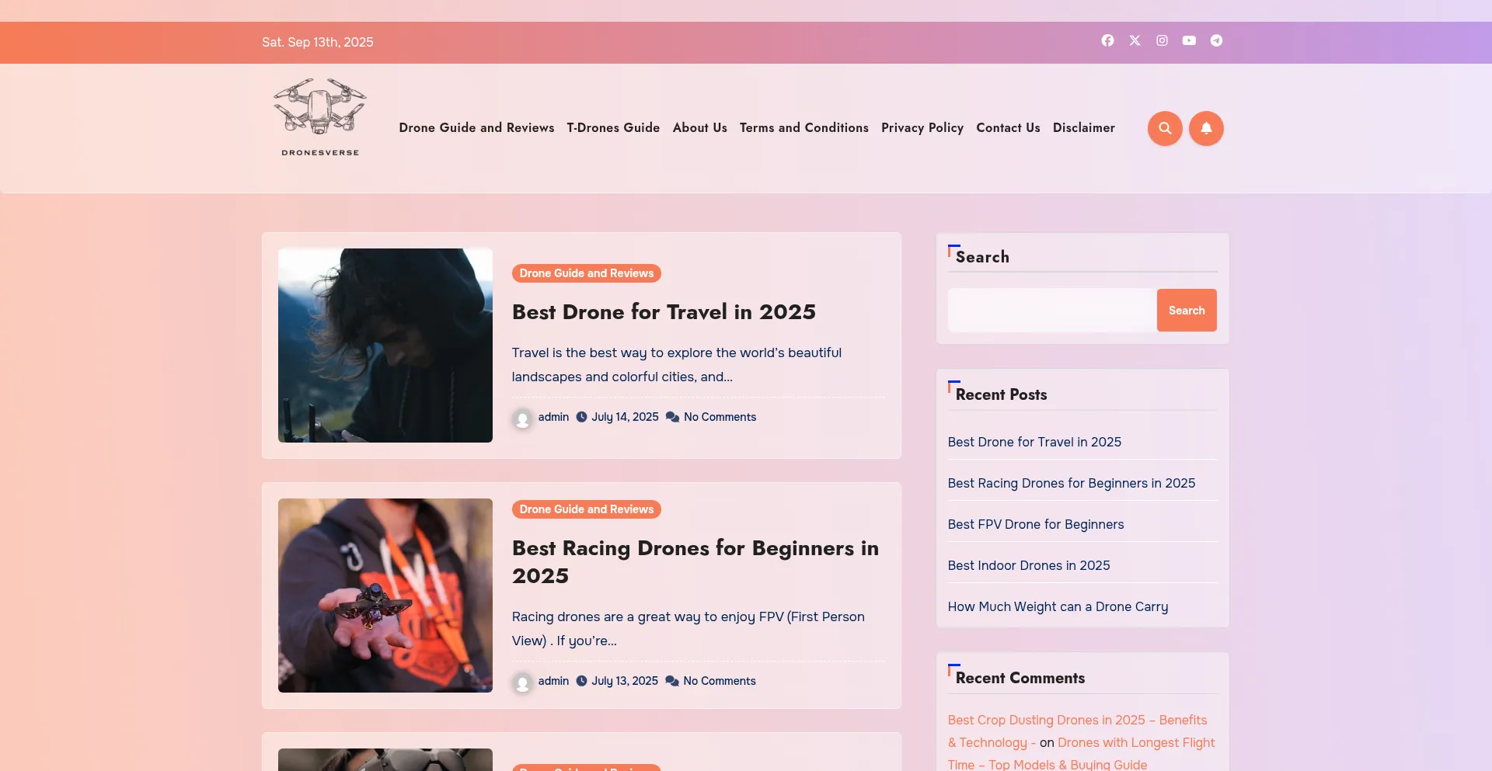Screen dimensions: 1492x771
Task: Open the header search magnifier button
Action: pyautogui.click(x=1165, y=128)
